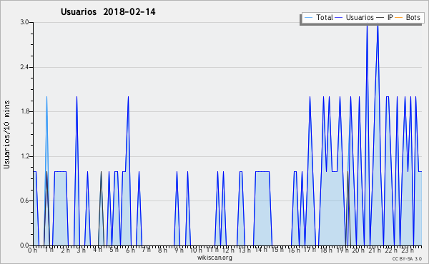This screenshot has width=429, height=264.
Task: Click the 'Usuarios/10 mins' y-axis label
Action: click(x=6, y=134)
